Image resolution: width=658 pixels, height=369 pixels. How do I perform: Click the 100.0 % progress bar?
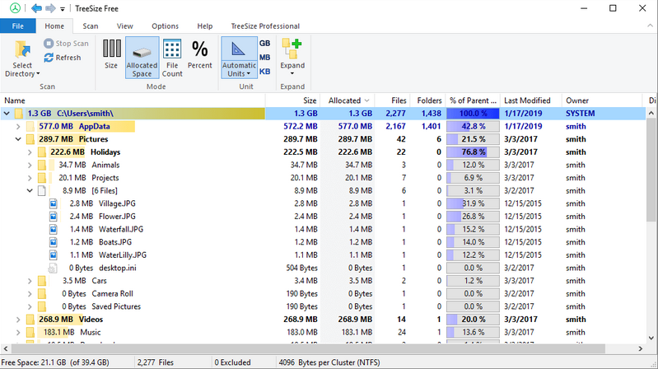(473, 114)
